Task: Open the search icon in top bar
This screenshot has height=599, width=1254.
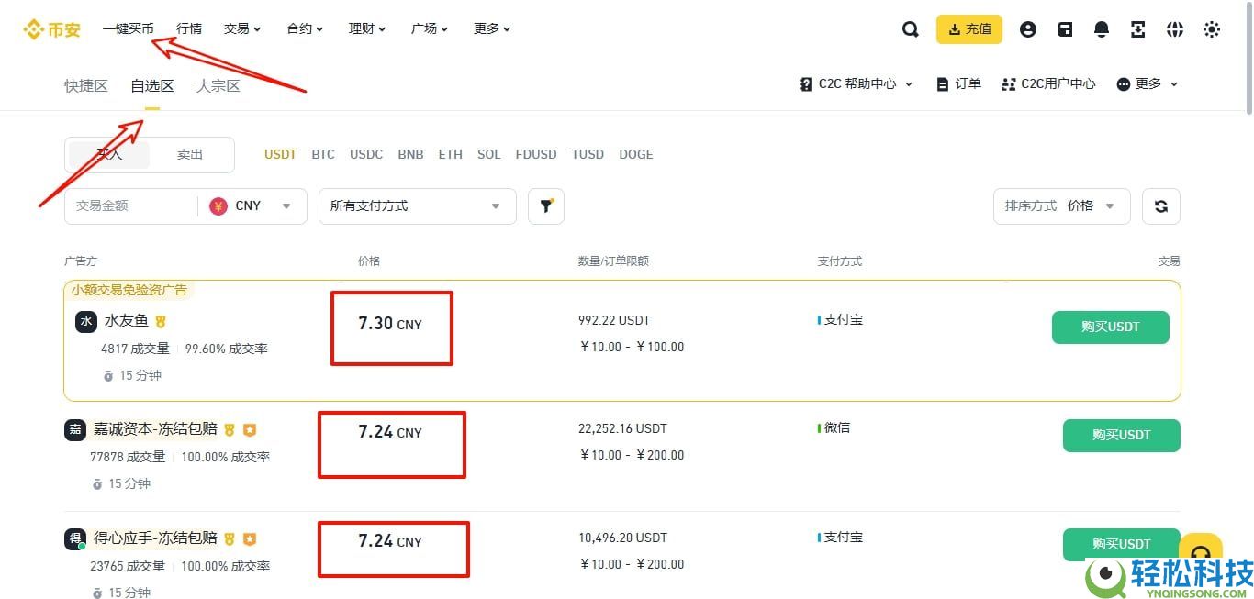Action: click(x=910, y=28)
